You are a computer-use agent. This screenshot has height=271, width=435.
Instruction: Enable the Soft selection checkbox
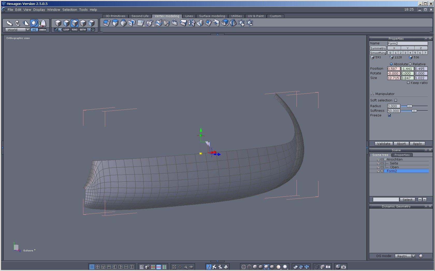pos(396,100)
